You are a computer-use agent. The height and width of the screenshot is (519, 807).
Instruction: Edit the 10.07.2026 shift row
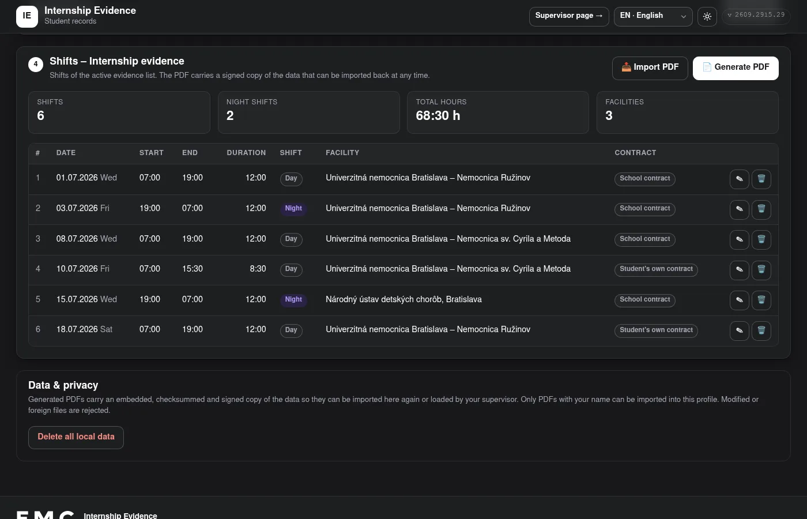tap(739, 270)
